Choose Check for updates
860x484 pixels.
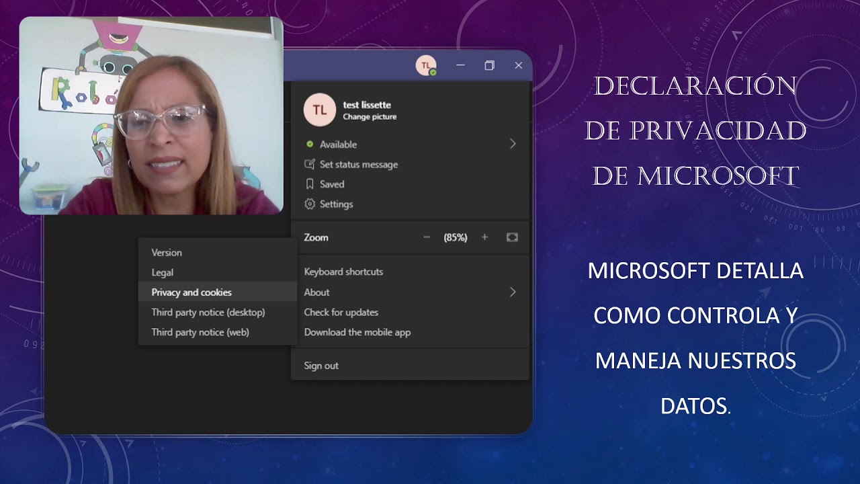pos(341,313)
